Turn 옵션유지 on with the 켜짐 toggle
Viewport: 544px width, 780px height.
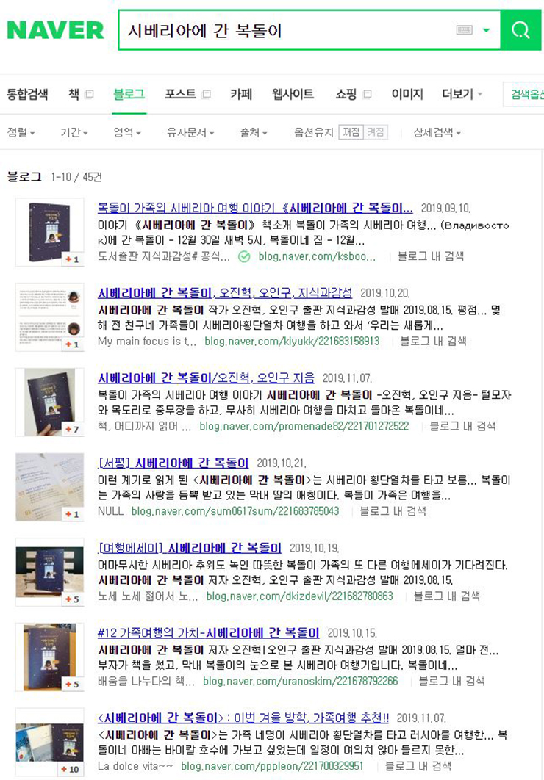376,132
